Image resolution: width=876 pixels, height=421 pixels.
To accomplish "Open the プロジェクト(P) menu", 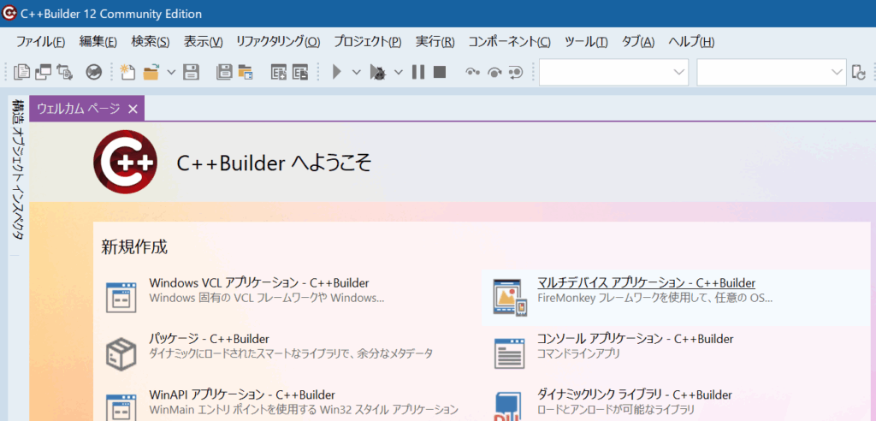I will (367, 42).
